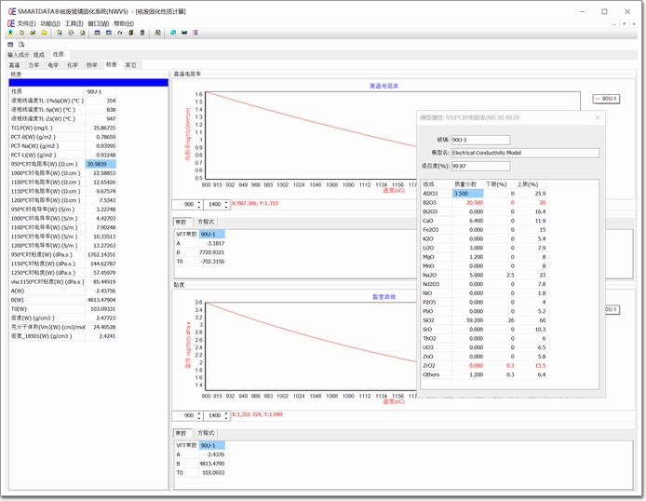Viewport: 646px width, 501px height.
Task: Click the 90U-1 legend entry of resistivity chart
Action: [606, 98]
